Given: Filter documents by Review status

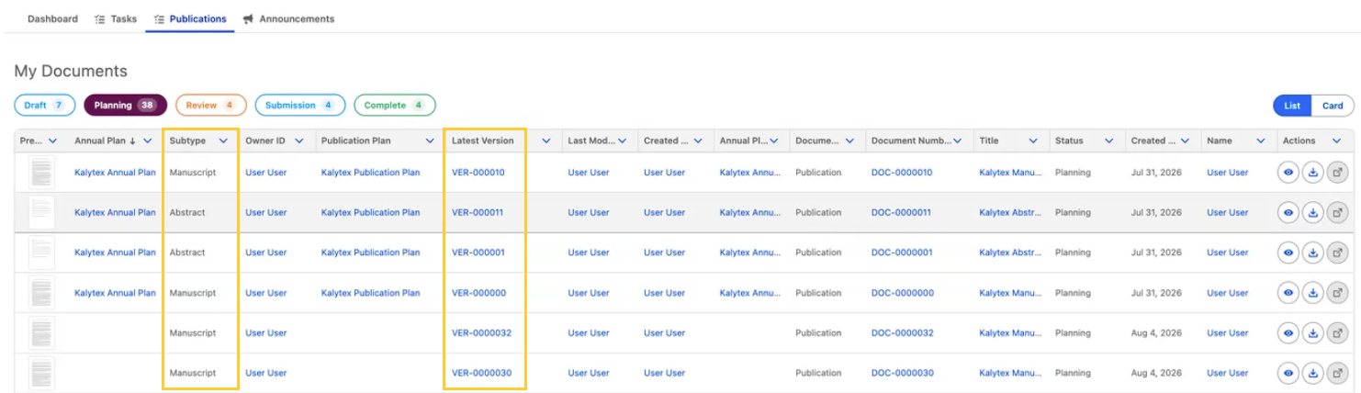Looking at the screenshot, I should 210,106.
